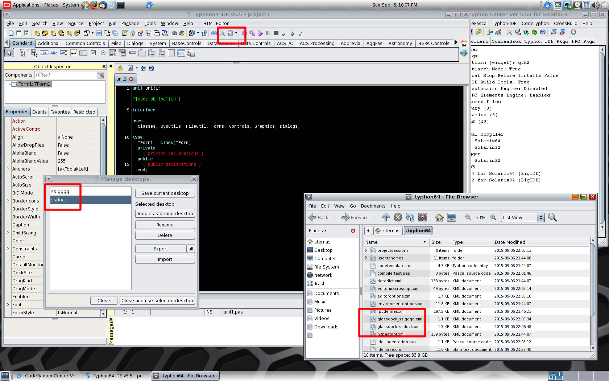Click the volume speaker icon in top panel
Screen dimensions: 609x381
(x=595, y=5)
